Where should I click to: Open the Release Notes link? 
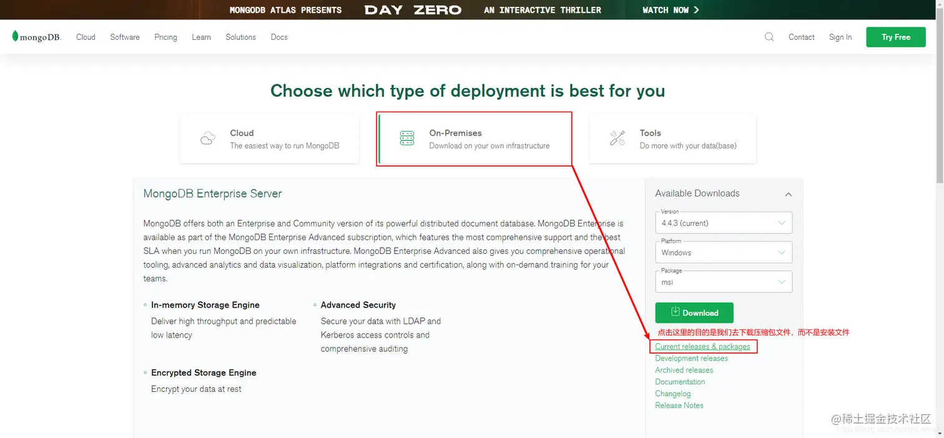click(679, 406)
